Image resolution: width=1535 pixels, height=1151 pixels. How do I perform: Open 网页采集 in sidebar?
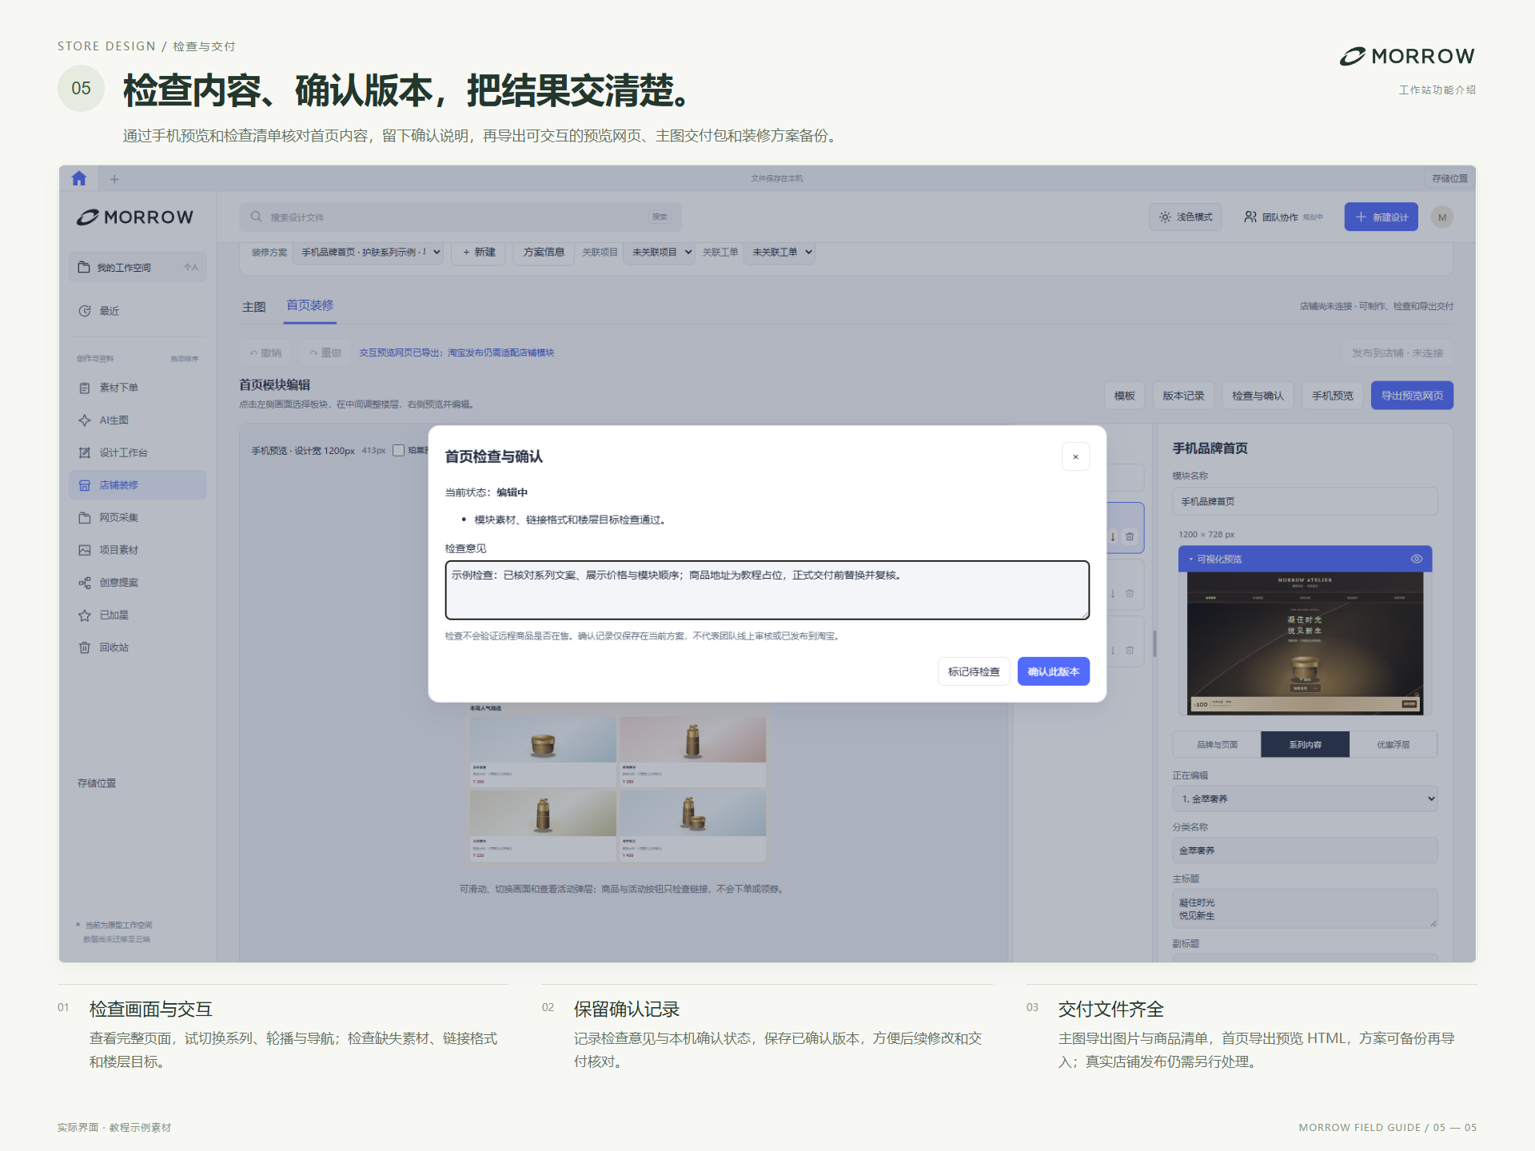pyautogui.click(x=138, y=518)
